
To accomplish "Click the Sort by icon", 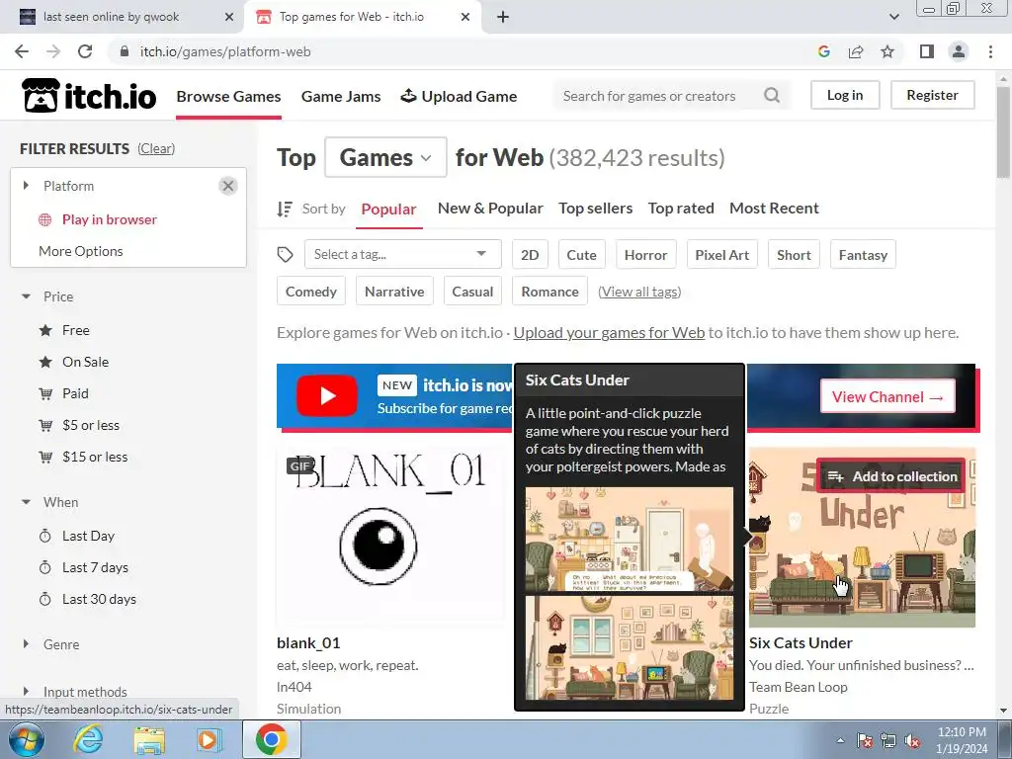I will (285, 209).
